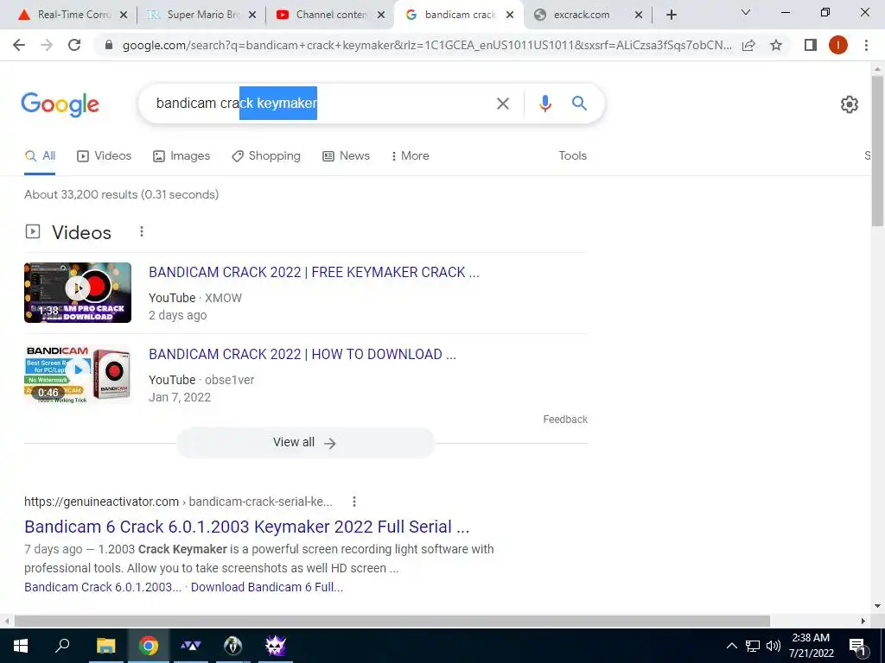Screen dimensions: 885x663
Task: Click the horizontal scrollbar thumb
Action: click(x=392, y=622)
